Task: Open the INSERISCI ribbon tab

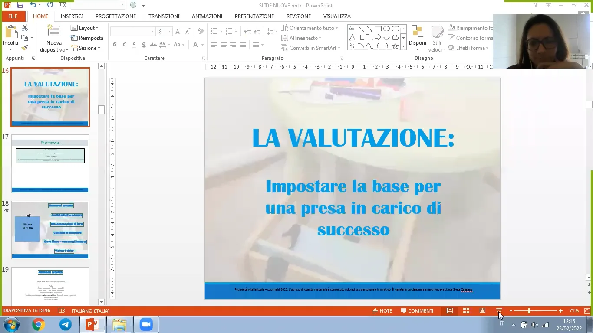Action: 72,16
